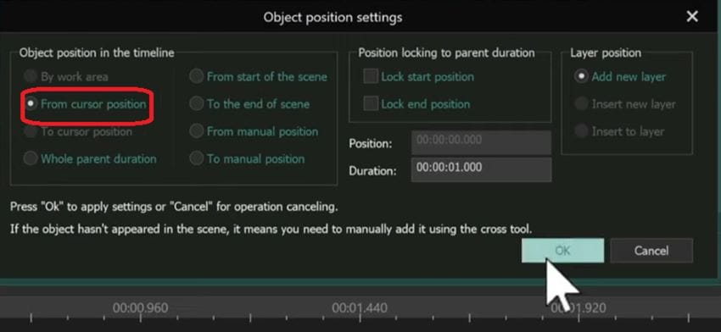Confirm settings with the OK button
The height and width of the screenshot is (332, 721).
(562, 250)
